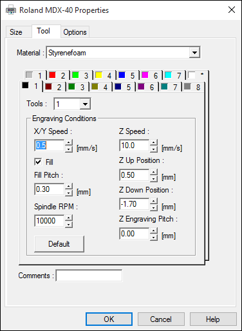The width and height of the screenshot is (242, 331).
Task: Click the Z Speed input field
Action: [135, 146]
